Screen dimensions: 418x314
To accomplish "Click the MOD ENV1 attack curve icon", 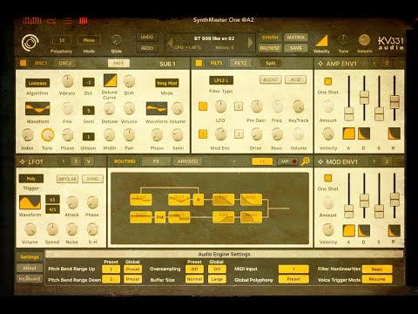I will (348, 230).
